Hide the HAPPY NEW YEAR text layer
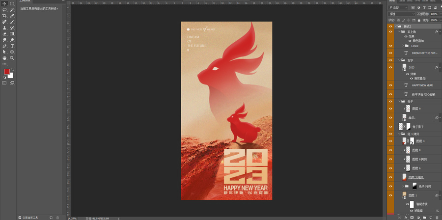This screenshot has height=220, width=442. pos(390,85)
